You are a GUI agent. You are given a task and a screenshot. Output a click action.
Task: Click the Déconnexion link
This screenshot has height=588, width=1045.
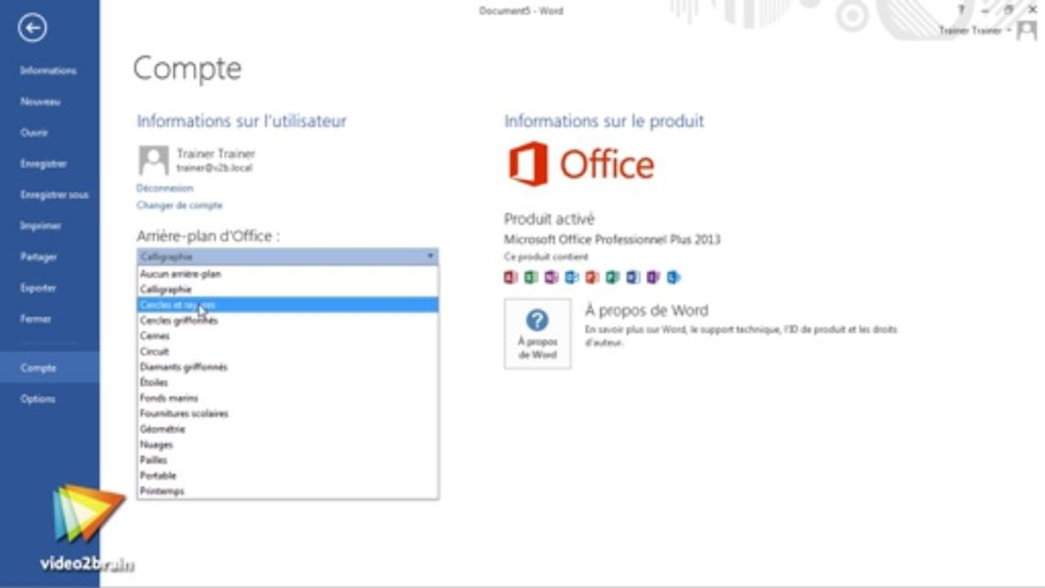click(x=165, y=188)
